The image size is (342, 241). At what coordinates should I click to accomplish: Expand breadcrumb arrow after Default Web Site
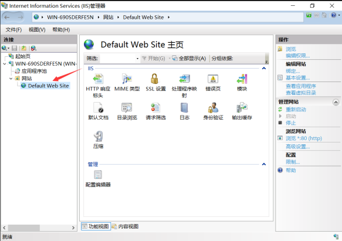pyautogui.click(x=168, y=17)
